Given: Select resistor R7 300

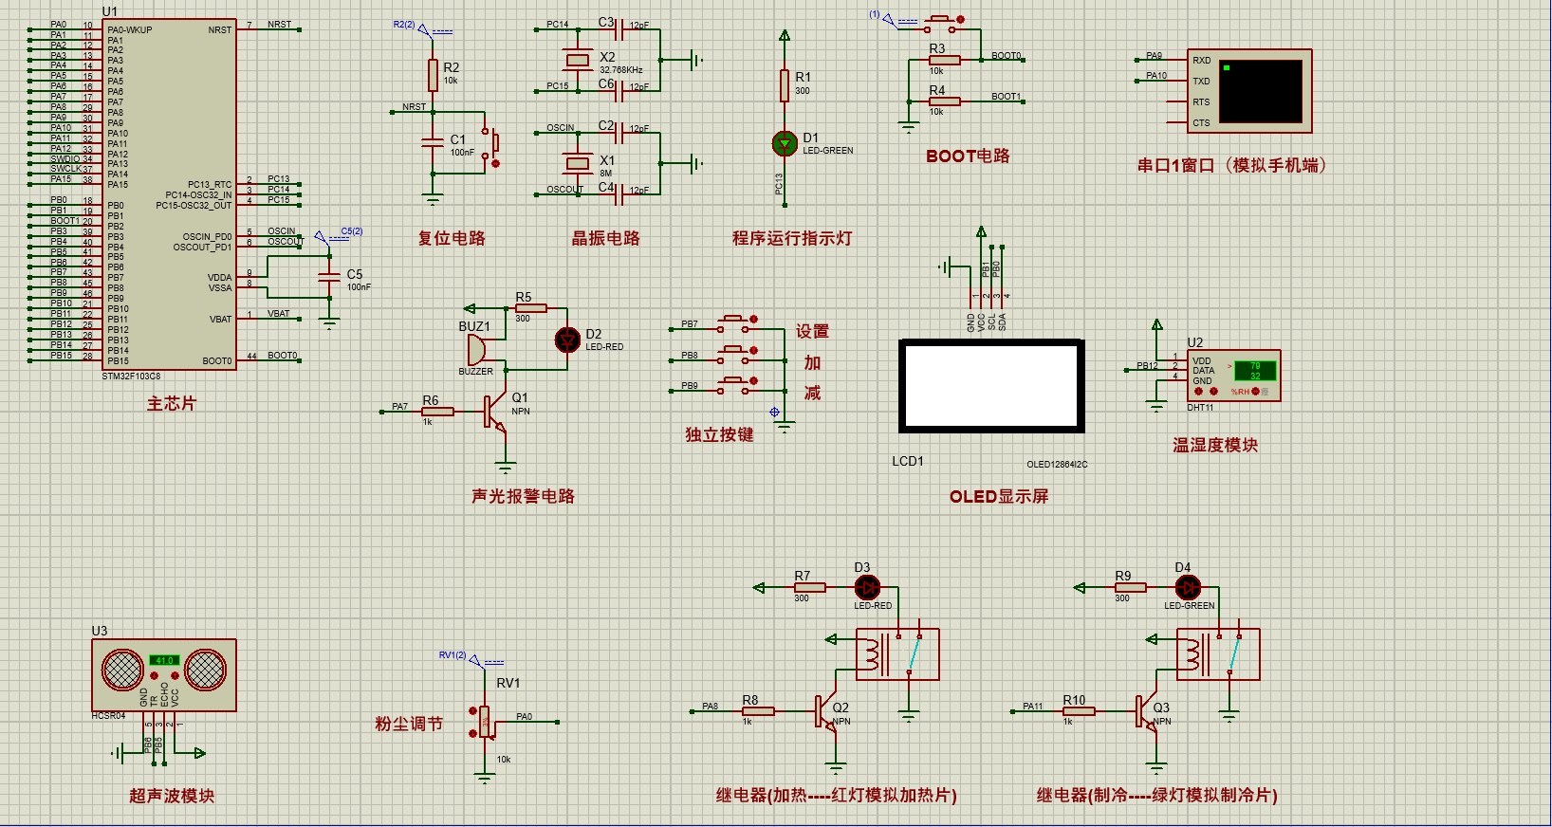Looking at the screenshot, I should click(x=809, y=588).
